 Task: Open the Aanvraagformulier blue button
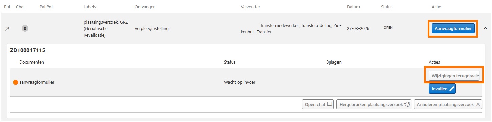click(453, 29)
